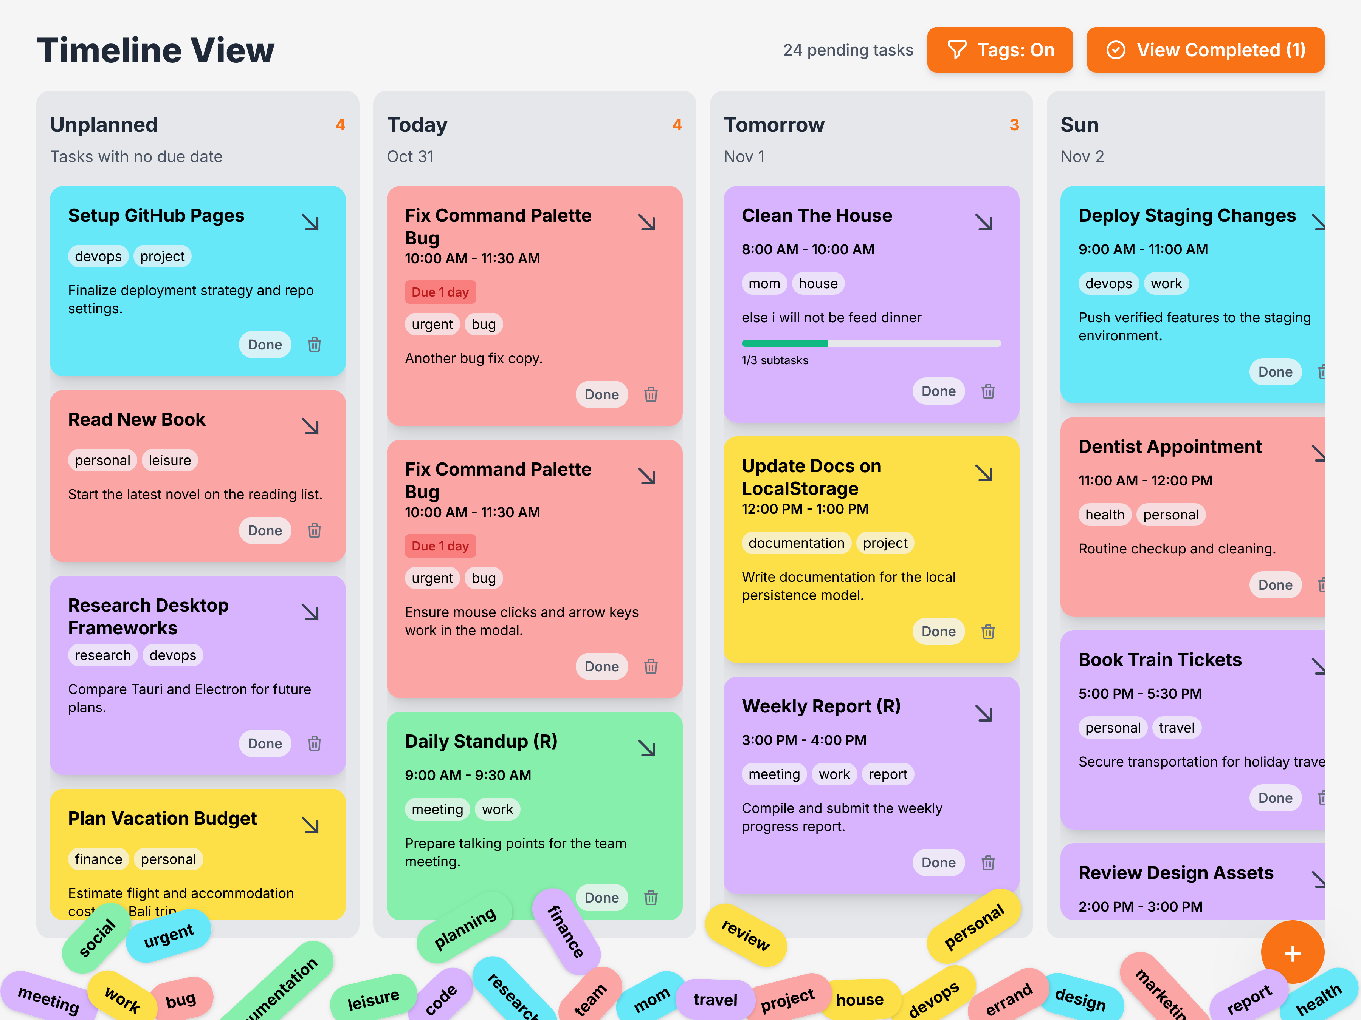The width and height of the screenshot is (1361, 1020).
Task: Click the Clean The House subtasks progress bar
Action: coord(871,344)
